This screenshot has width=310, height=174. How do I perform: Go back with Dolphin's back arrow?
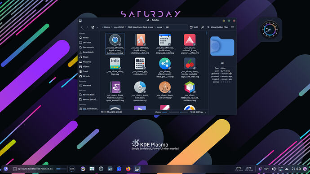pyautogui.click(x=82, y=27)
